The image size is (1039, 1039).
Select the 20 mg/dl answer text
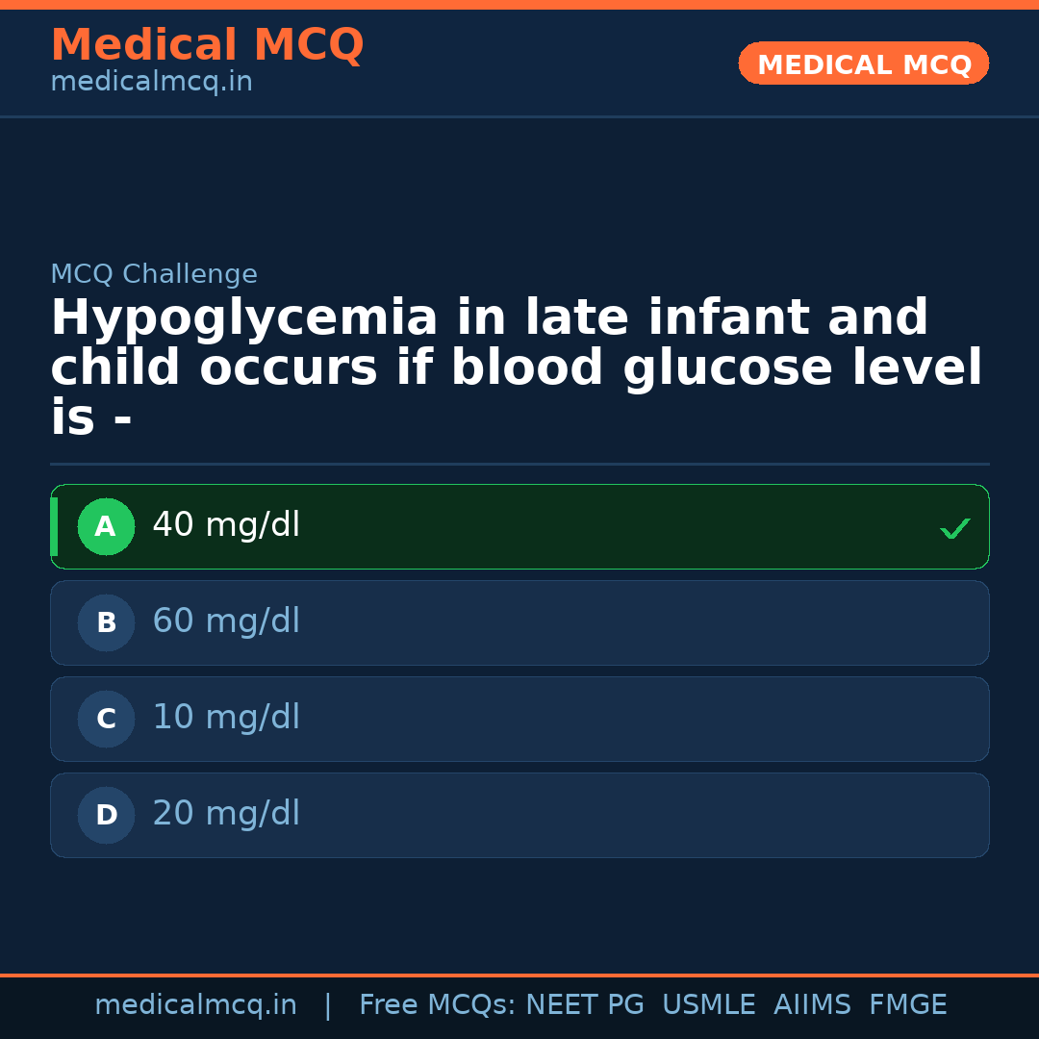[226, 815]
